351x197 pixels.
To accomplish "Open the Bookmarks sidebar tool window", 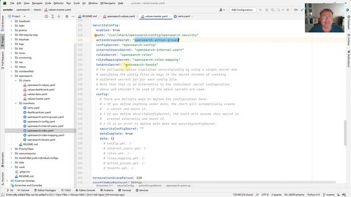I will (2, 160).
